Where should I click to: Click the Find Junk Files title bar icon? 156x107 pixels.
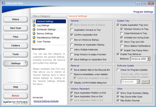[4, 3]
